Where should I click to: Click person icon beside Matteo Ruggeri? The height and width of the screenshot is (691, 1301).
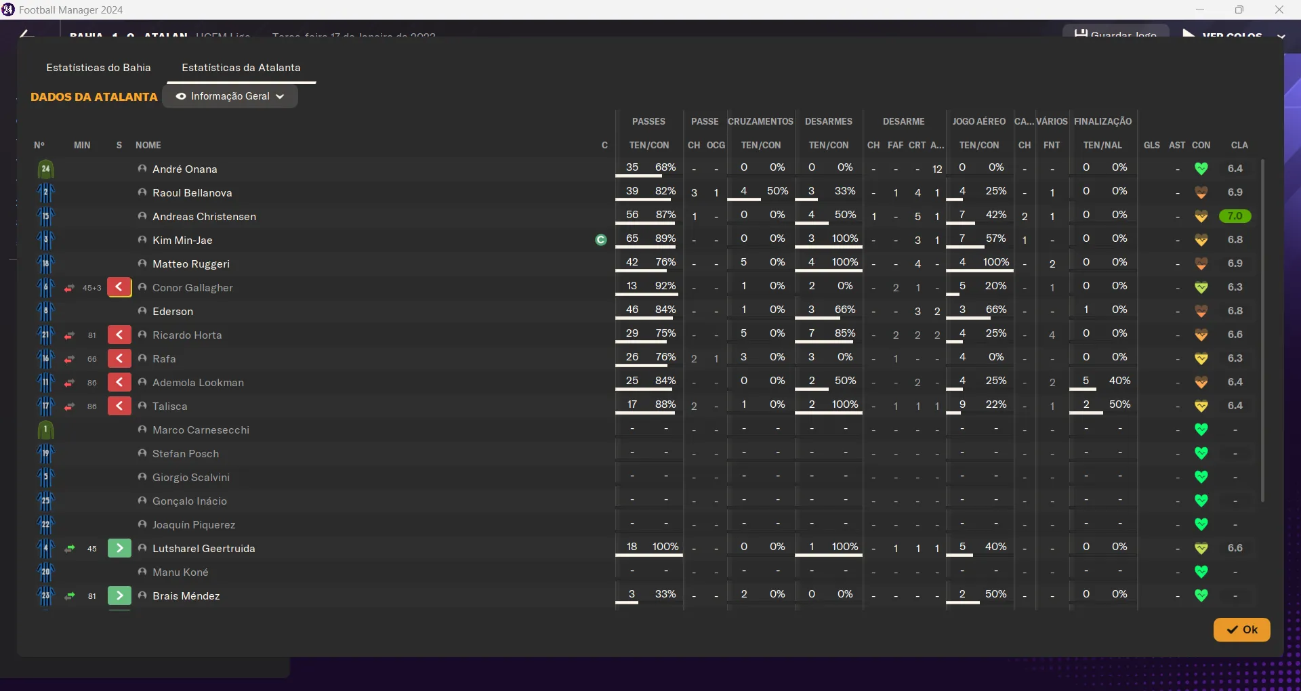[142, 264]
